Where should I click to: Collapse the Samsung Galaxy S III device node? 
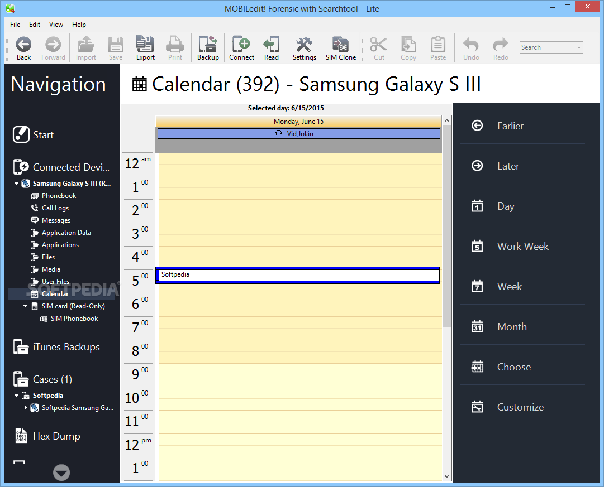coord(17,184)
